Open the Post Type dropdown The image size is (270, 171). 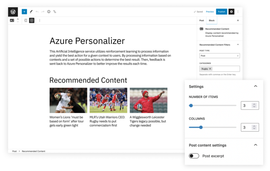[220, 56]
